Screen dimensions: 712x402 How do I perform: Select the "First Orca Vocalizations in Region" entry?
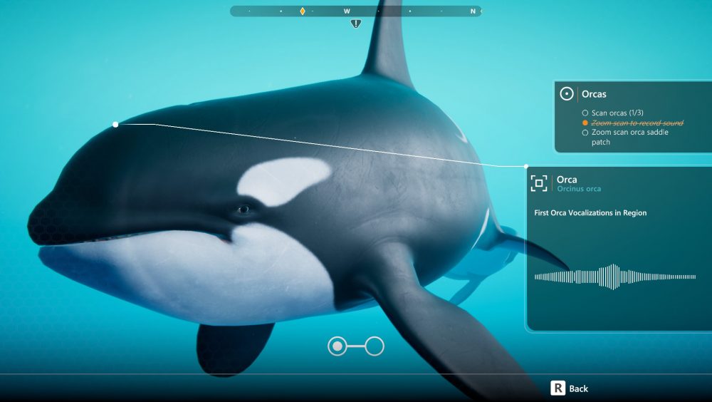coord(590,213)
